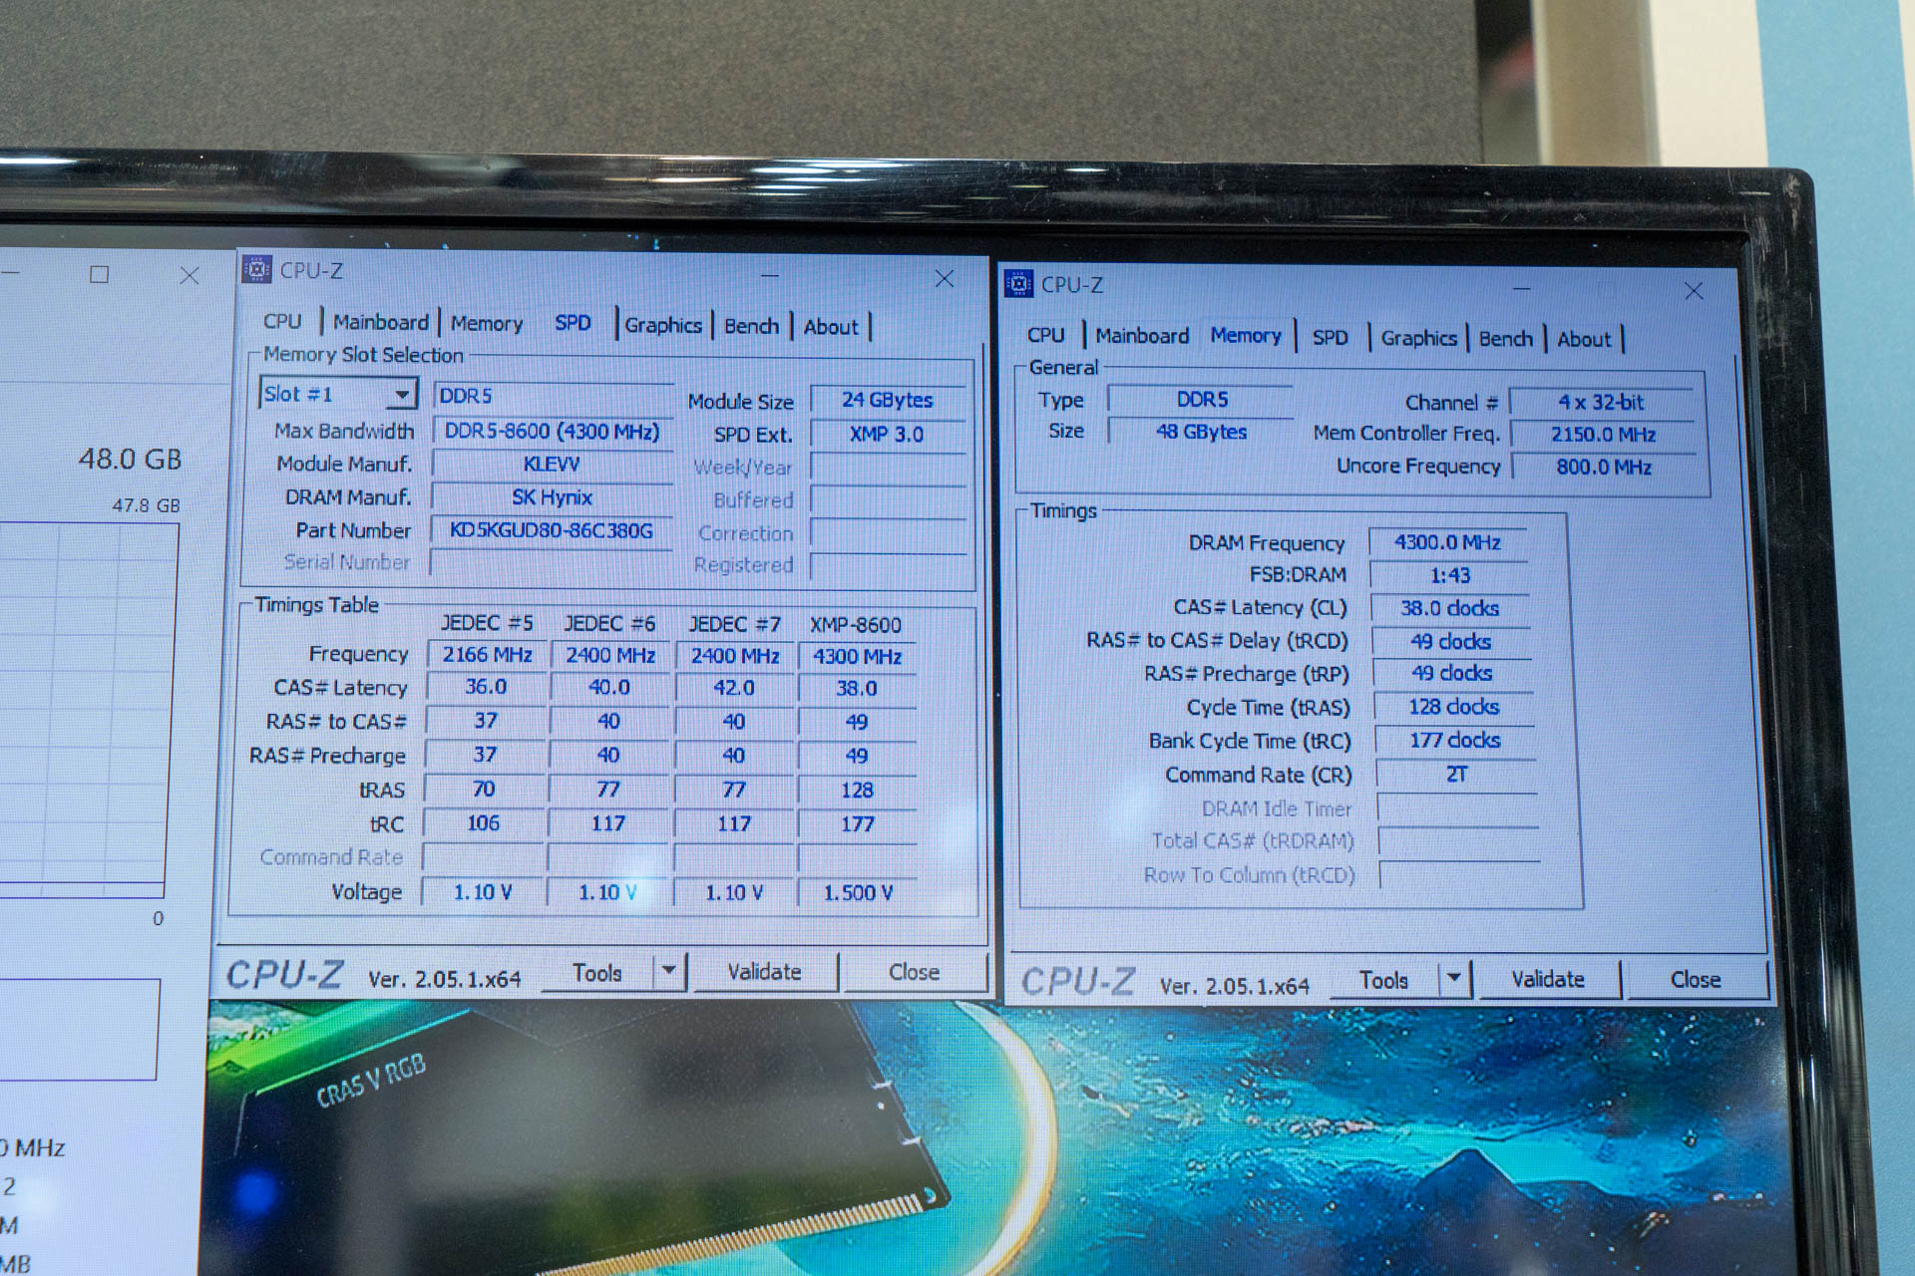Click Validate button in right CPU-Z window
The width and height of the screenshot is (1915, 1276).
[x=1547, y=980]
